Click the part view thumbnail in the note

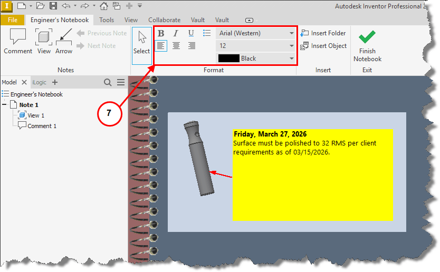click(199, 159)
